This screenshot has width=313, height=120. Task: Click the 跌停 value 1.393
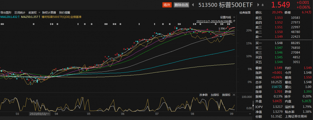tap(308, 92)
